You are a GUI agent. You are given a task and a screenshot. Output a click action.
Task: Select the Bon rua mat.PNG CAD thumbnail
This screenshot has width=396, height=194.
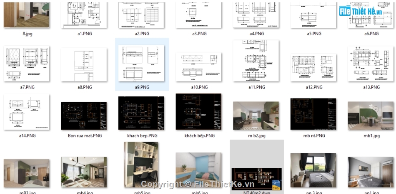[84, 116]
